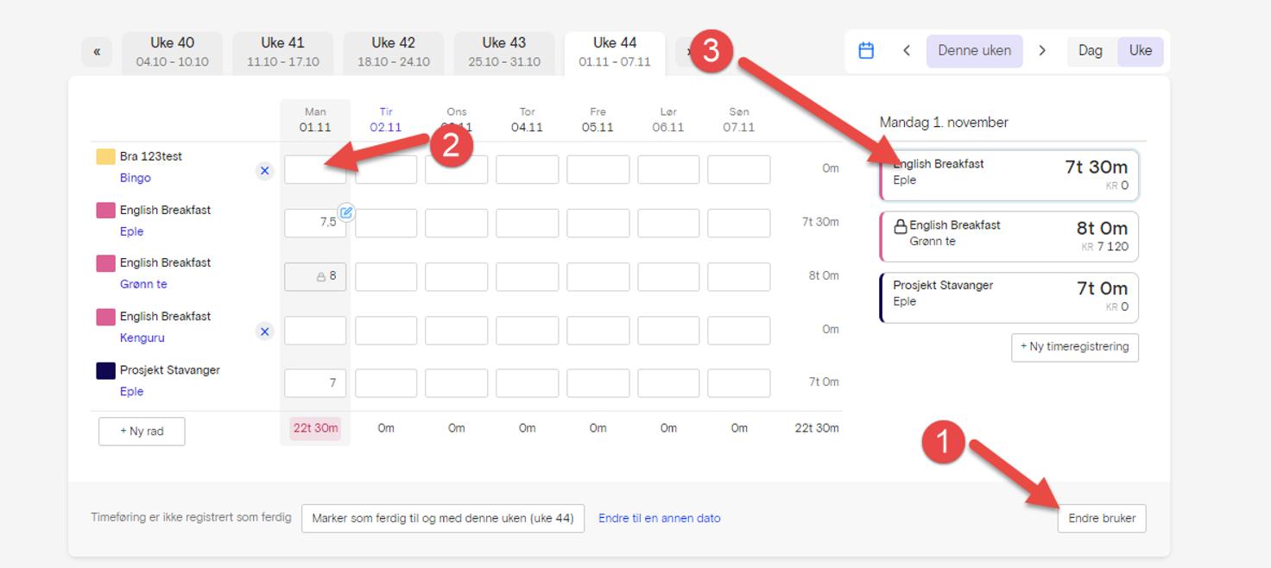Viewport: 1271px width, 568px height.
Task: Go to previous weeks with double-arrow button
Action: pyautogui.click(x=97, y=52)
